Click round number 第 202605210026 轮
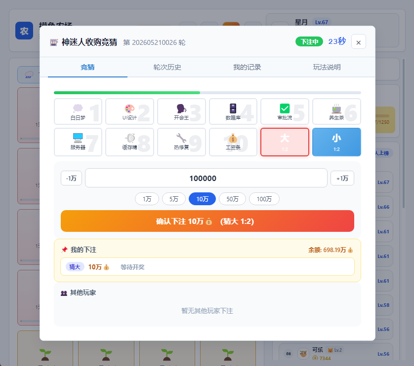The height and width of the screenshot is (366, 414). point(154,42)
